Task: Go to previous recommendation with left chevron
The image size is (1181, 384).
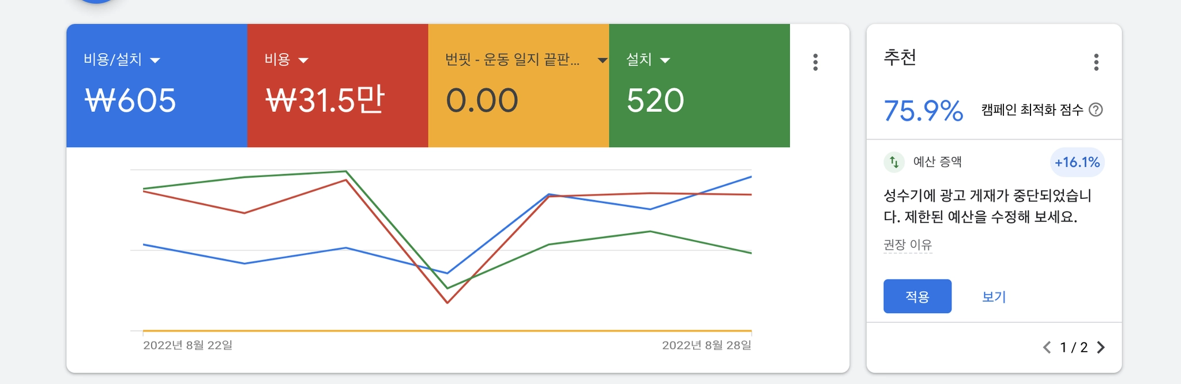Action: (x=1047, y=347)
